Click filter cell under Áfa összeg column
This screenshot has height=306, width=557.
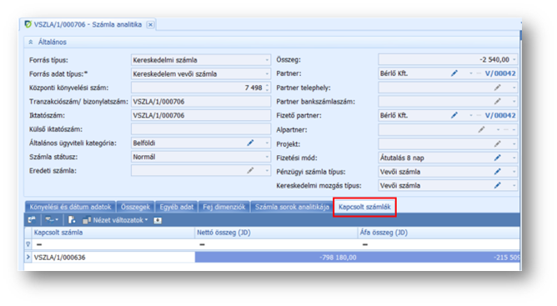[x=439, y=244]
